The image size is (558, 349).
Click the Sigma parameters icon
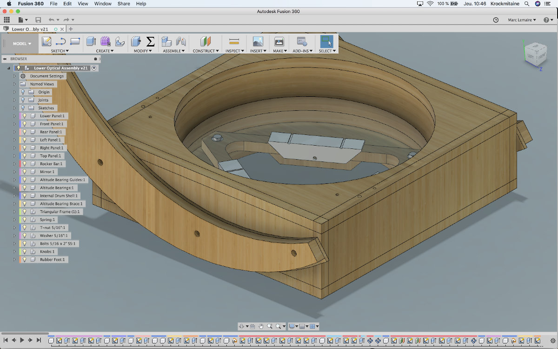(x=150, y=41)
